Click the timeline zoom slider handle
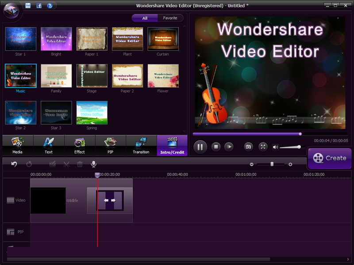 coord(272,164)
